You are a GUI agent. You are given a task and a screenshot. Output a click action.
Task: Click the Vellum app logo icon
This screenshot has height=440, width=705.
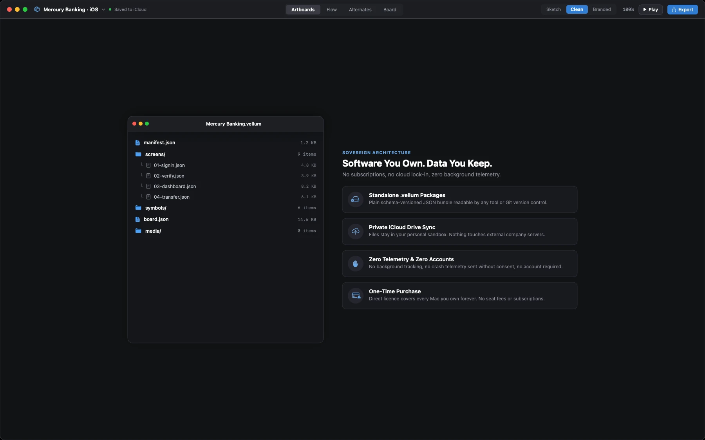pyautogui.click(x=37, y=9)
